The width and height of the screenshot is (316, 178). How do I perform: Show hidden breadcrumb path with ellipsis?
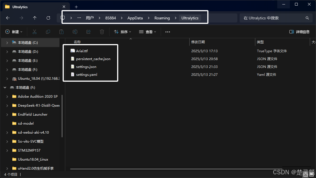click(x=79, y=18)
